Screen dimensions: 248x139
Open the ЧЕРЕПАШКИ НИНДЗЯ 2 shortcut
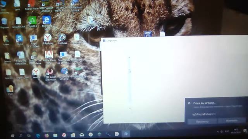coord(46,6)
